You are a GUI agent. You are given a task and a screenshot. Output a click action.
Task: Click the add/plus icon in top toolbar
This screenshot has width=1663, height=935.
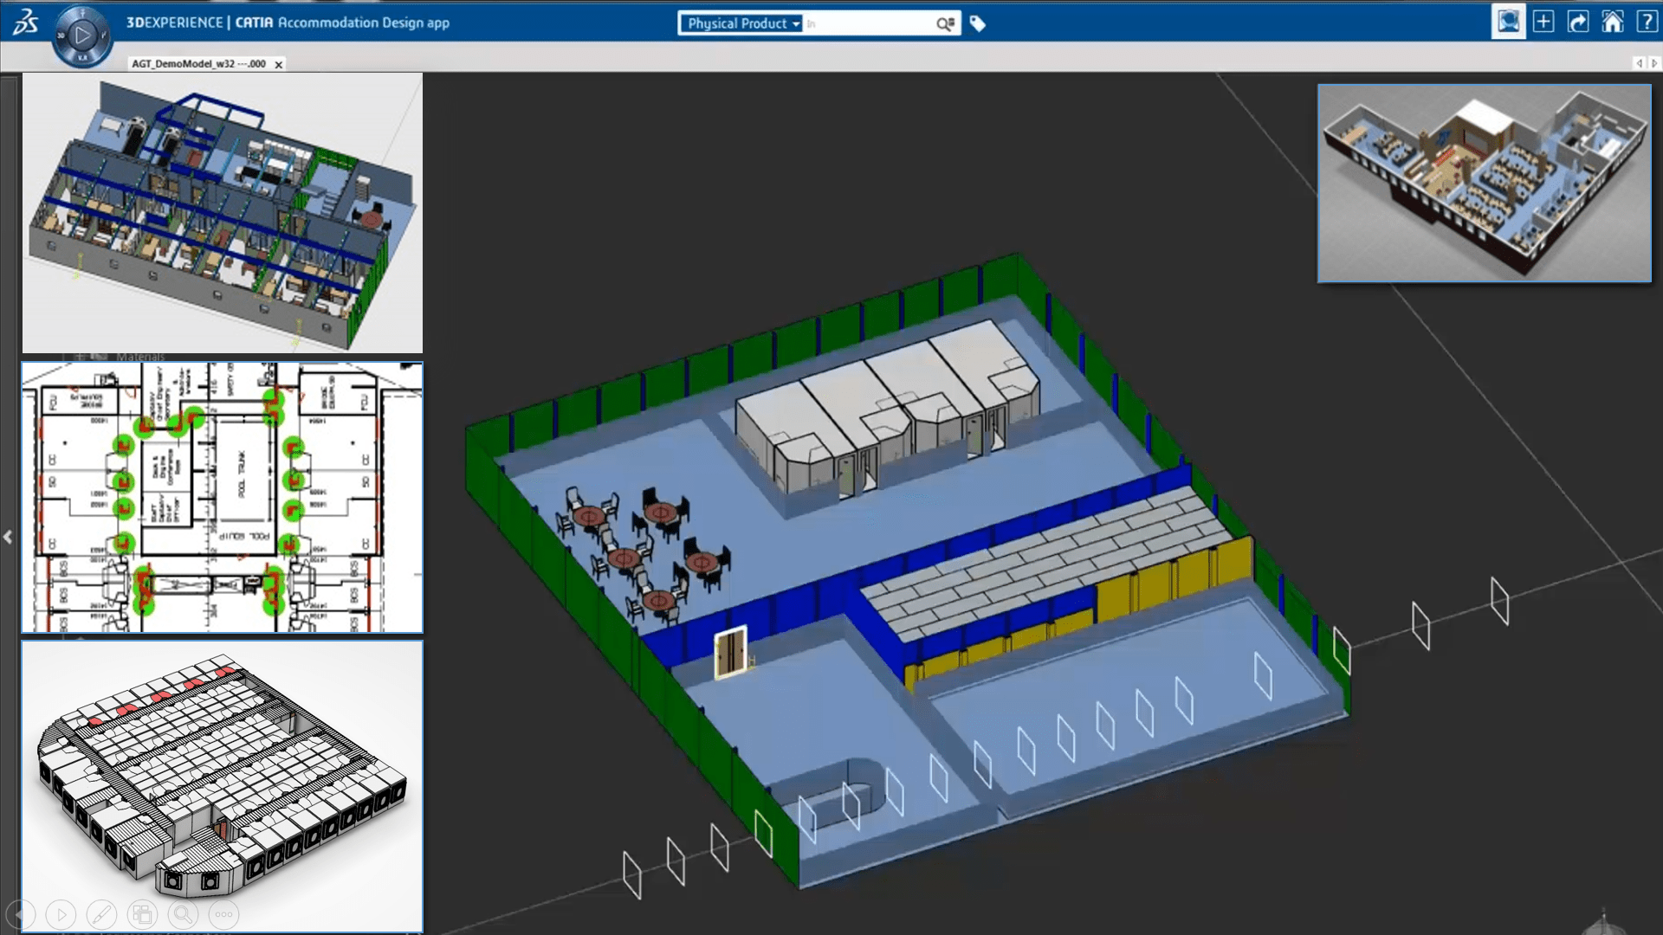[x=1543, y=22]
